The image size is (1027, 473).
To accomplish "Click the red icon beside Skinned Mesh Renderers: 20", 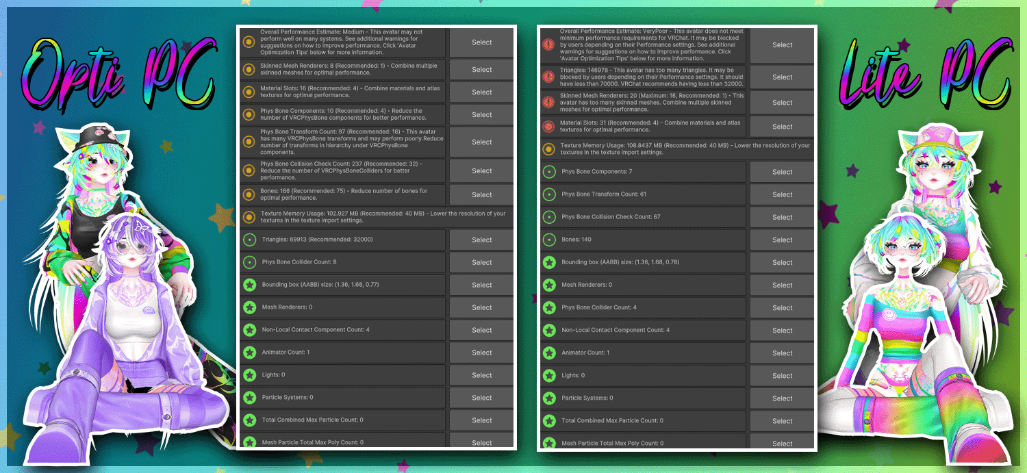I will [x=548, y=102].
